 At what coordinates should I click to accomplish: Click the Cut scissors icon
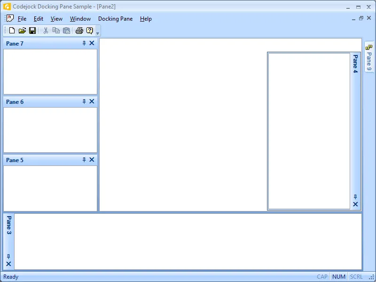click(x=46, y=31)
